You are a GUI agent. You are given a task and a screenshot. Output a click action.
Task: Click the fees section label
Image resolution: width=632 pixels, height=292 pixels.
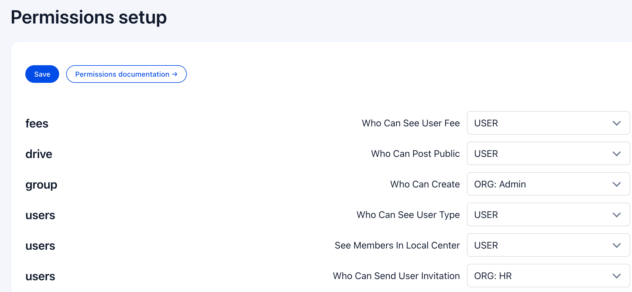[37, 123]
